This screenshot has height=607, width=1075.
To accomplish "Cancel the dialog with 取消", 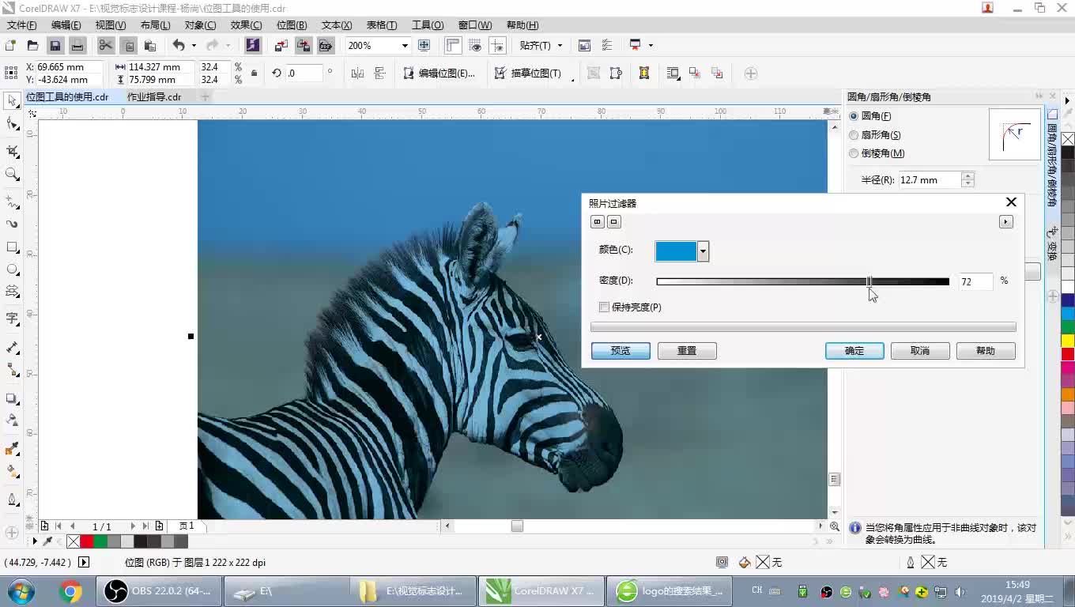I will [920, 351].
